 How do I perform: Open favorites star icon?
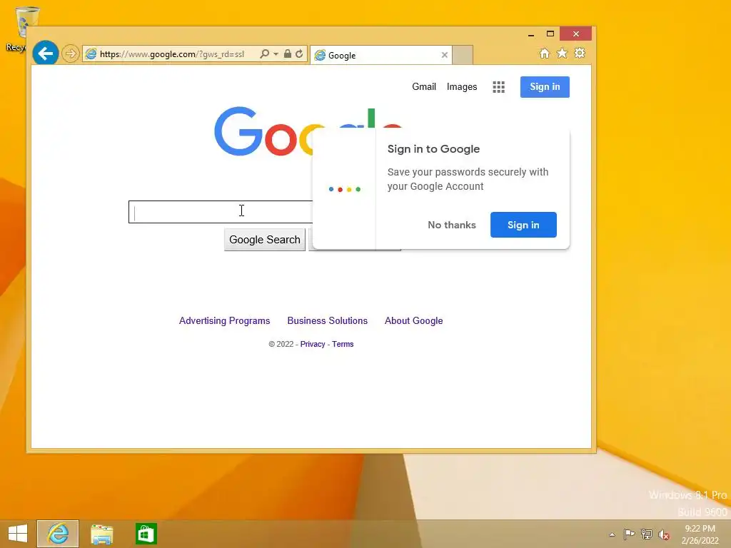[x=563, y=53]
